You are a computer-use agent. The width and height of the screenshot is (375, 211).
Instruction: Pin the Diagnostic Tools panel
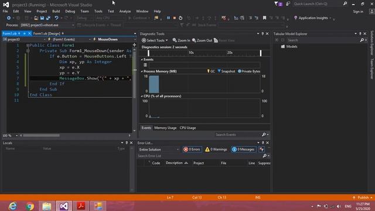pyautogui.click(x=262, y=34)
